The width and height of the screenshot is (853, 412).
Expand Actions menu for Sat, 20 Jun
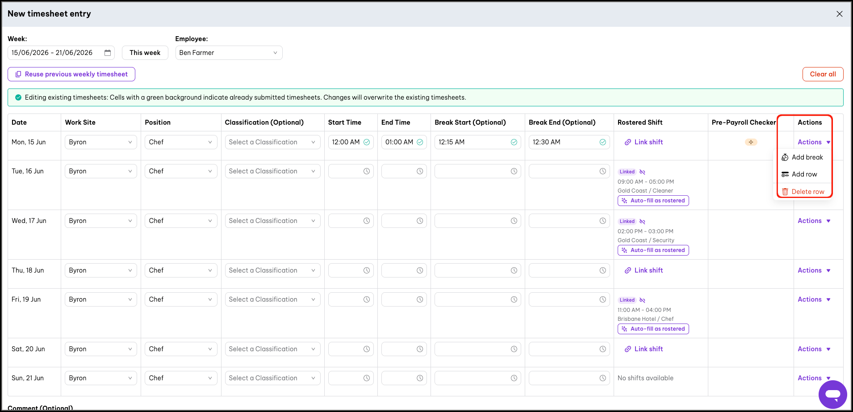814,349
